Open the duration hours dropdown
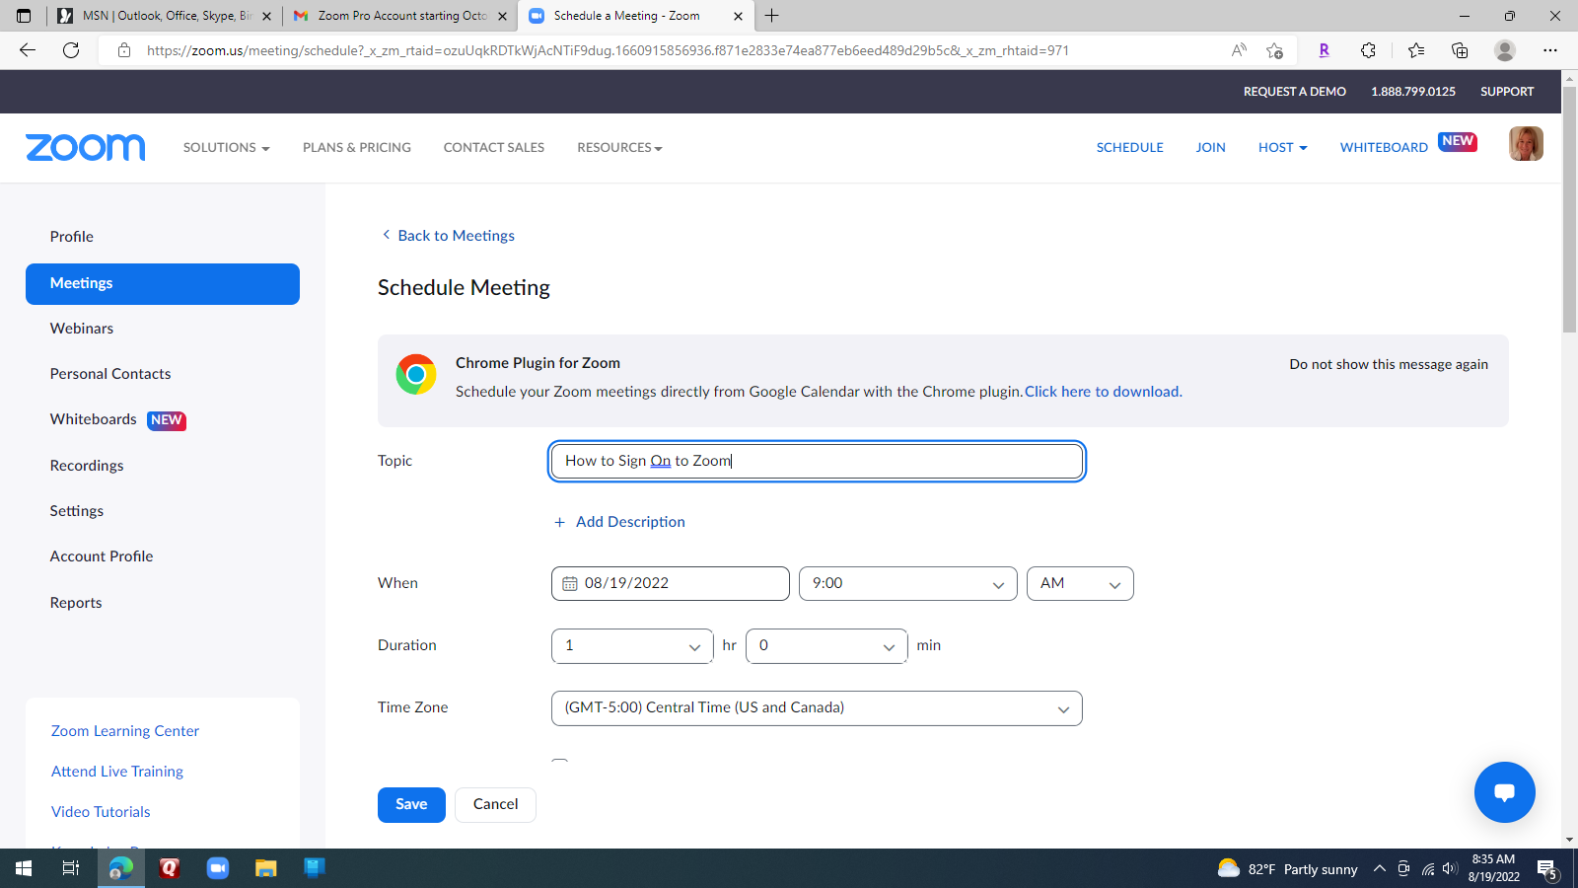 pyautogui.click(x=632, y=646)
